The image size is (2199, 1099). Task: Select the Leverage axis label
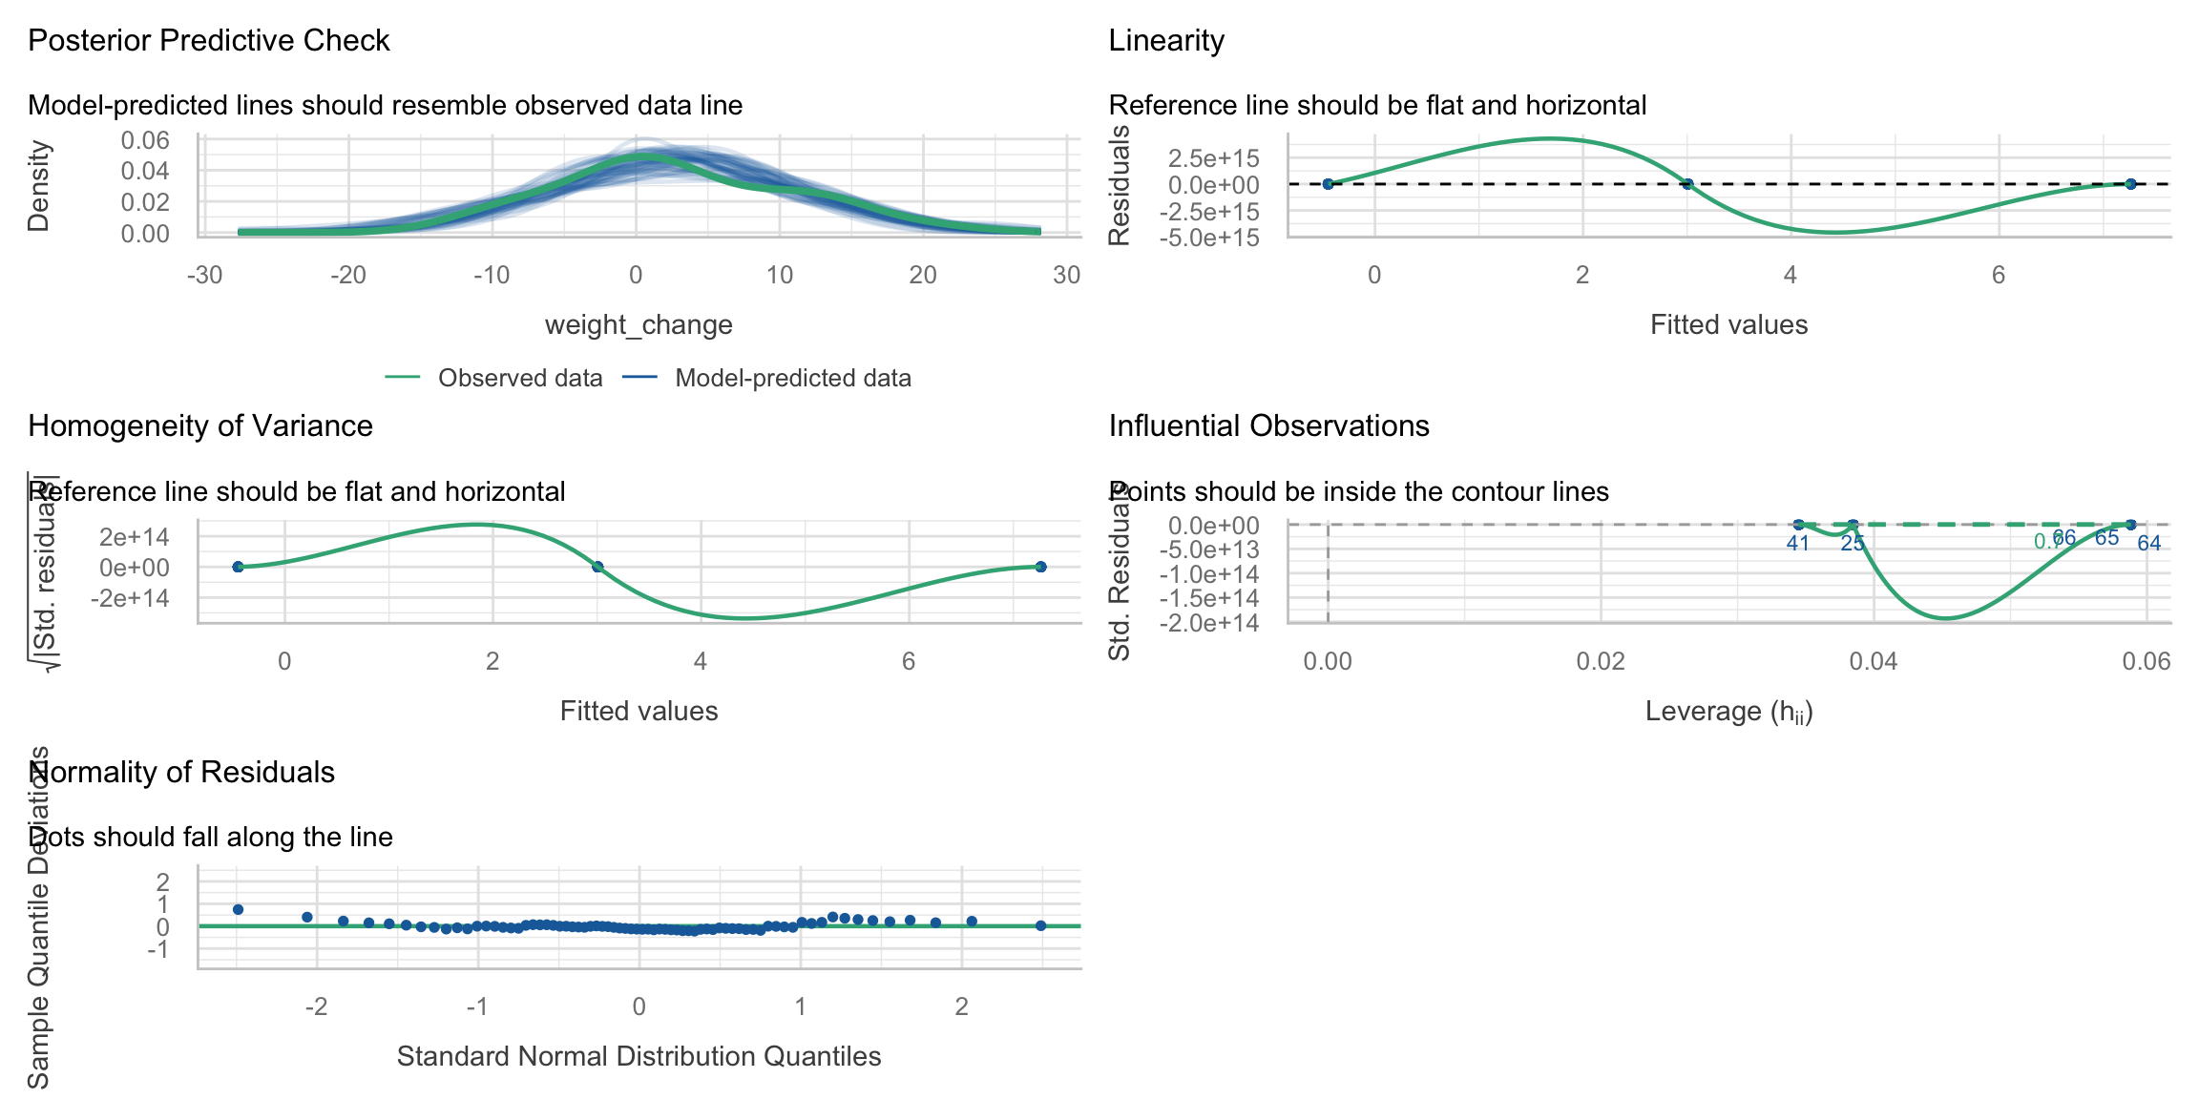point(1728,712)
